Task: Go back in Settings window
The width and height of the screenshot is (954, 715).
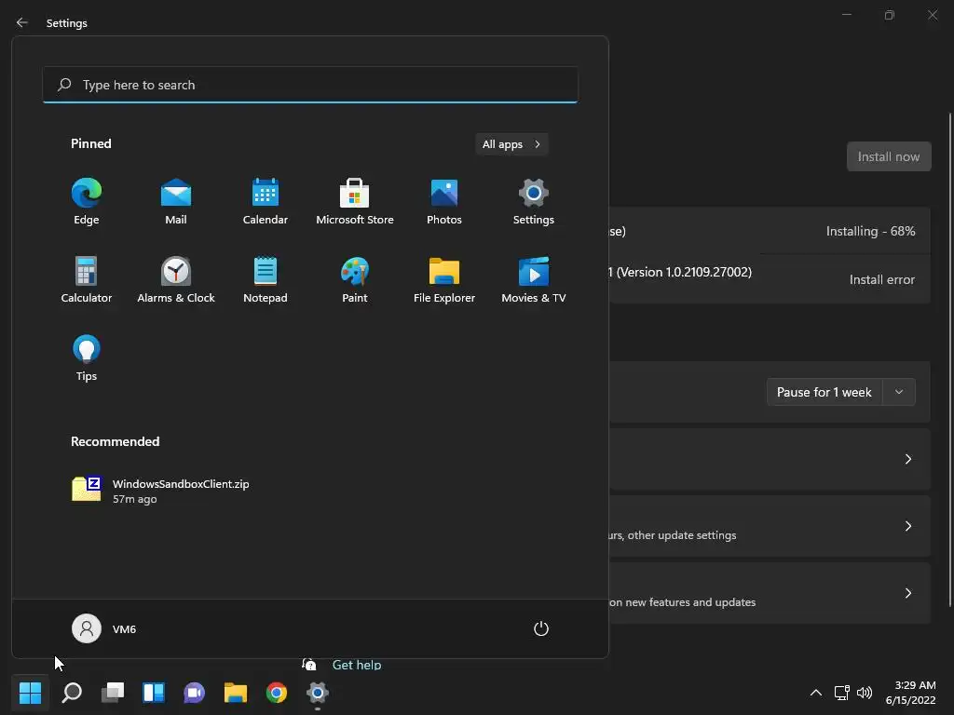Action: click(x=22, y=22)
